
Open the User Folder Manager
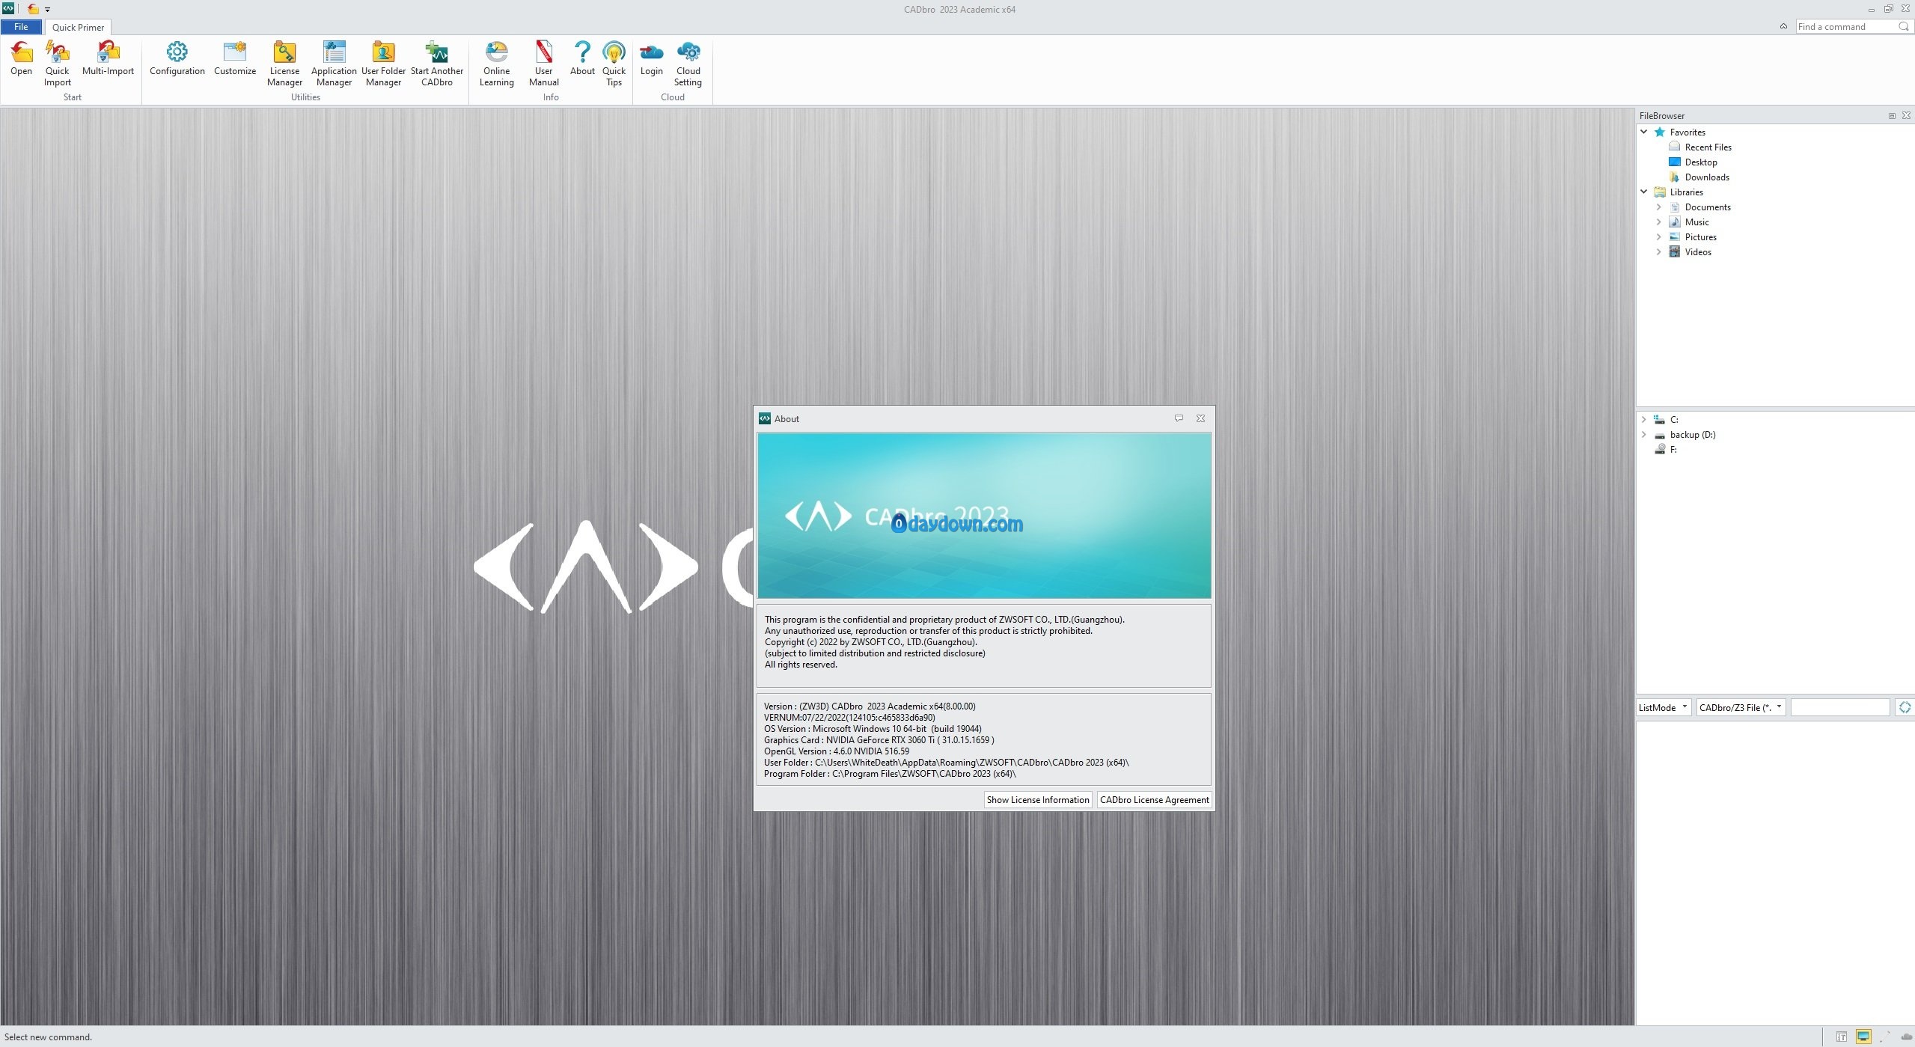[383, 64]
